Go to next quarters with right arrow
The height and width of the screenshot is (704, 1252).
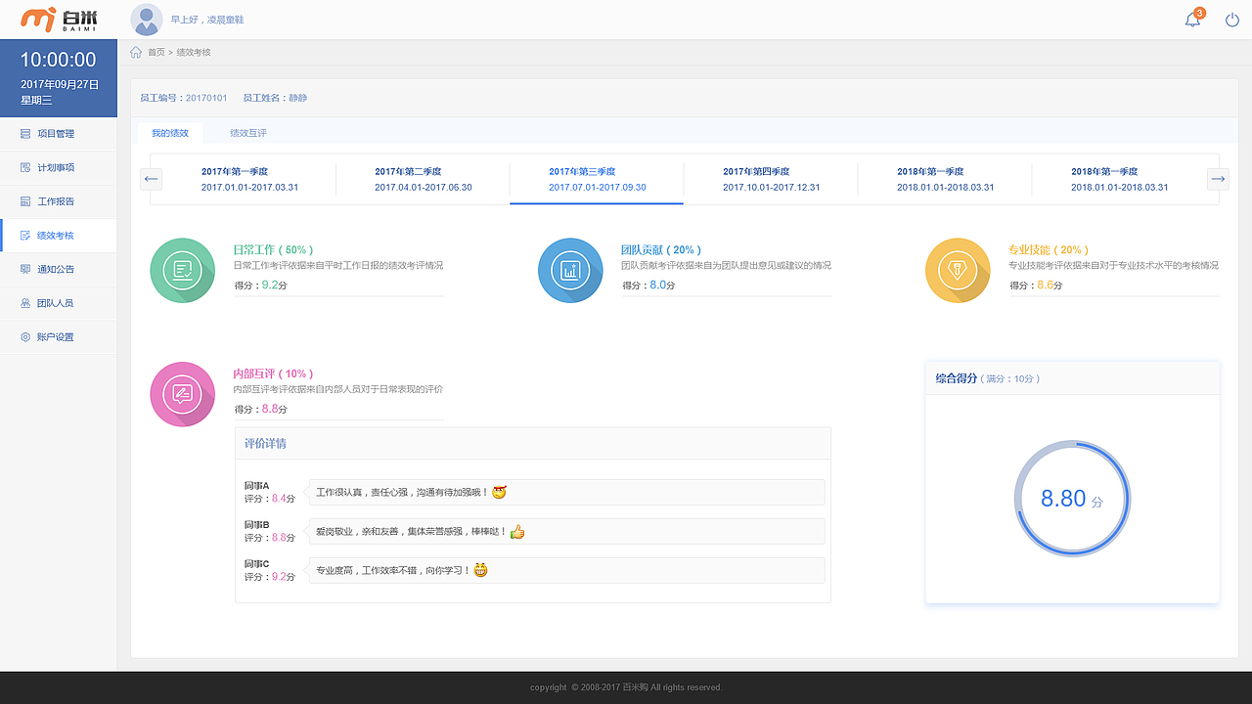click(1218, 179)
